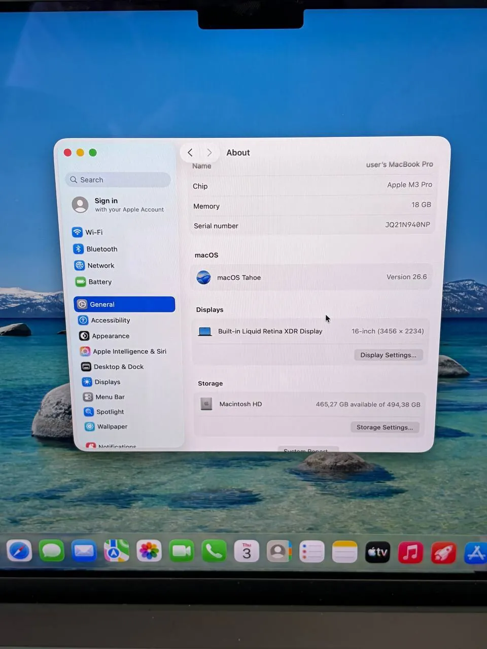Viewport: 487px width, 649px height.
Task: Open FaceTime from the Dock
Action: (x=182, y=551)
